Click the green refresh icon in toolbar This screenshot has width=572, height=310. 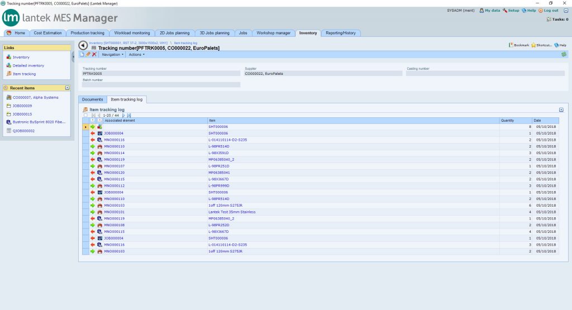[x=564, y=54]
